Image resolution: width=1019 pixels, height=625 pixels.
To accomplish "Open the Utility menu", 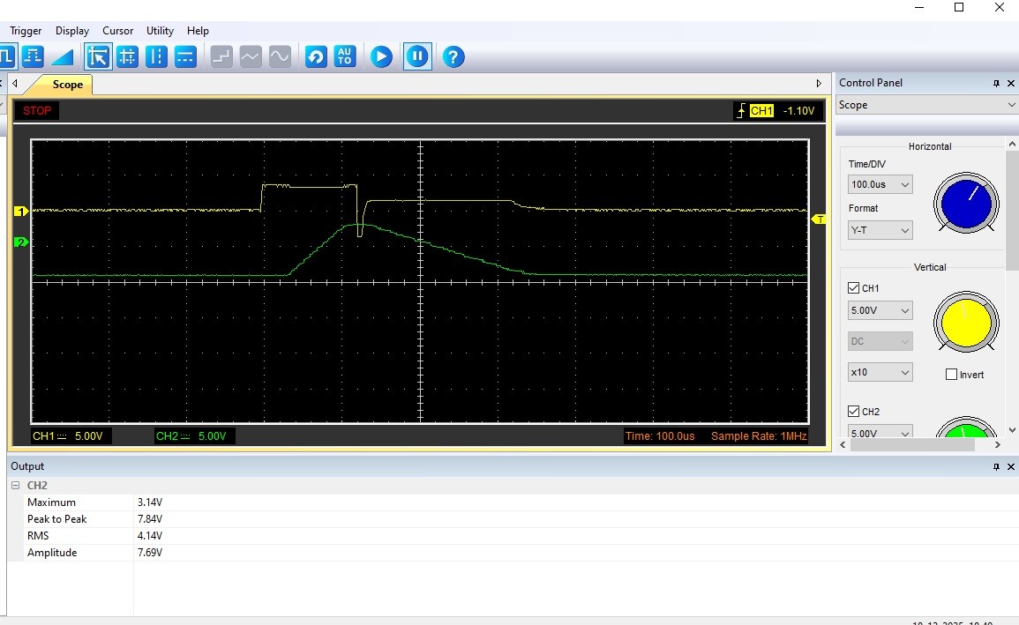I will (x=160, y=31).
